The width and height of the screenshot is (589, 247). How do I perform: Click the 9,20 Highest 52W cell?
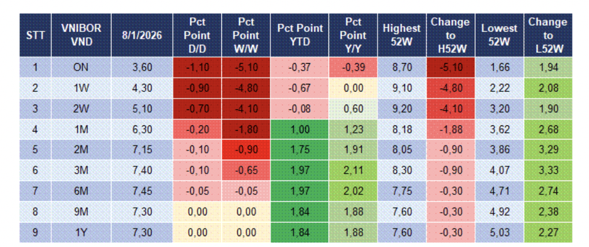click(401, 109)
